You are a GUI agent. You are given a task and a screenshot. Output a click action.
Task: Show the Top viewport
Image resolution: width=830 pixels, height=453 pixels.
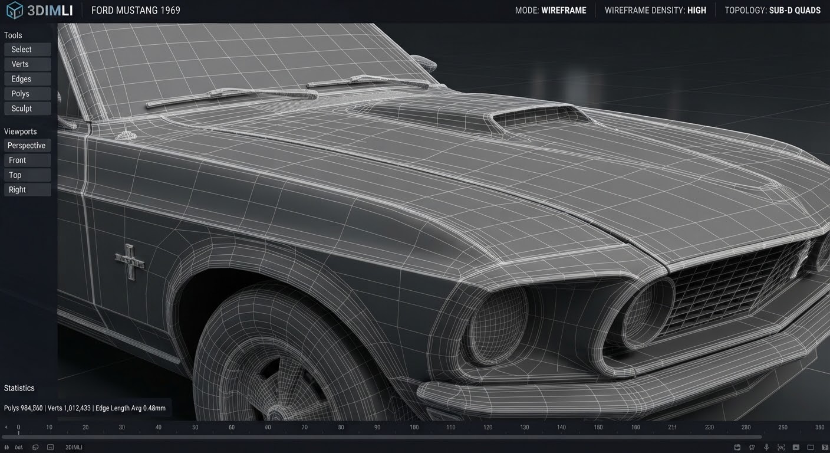coord(27,175)
